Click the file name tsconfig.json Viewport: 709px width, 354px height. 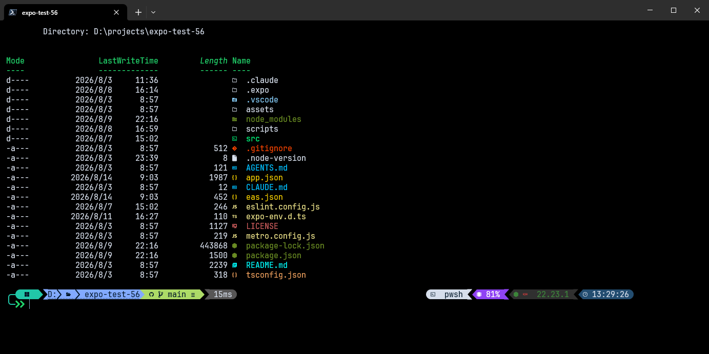pos(276,275)
